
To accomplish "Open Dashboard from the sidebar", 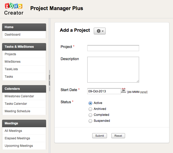I will [12, 35].
